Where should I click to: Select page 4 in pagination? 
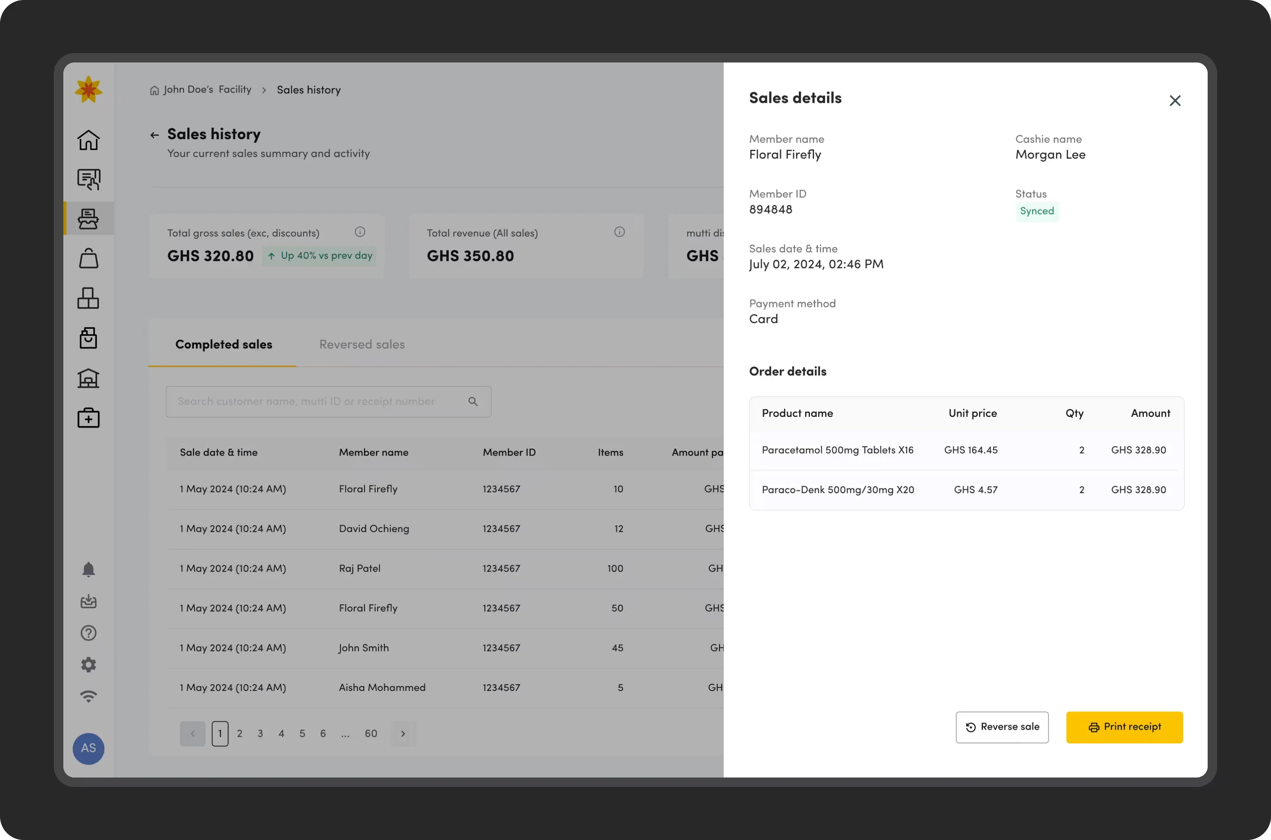281,734
